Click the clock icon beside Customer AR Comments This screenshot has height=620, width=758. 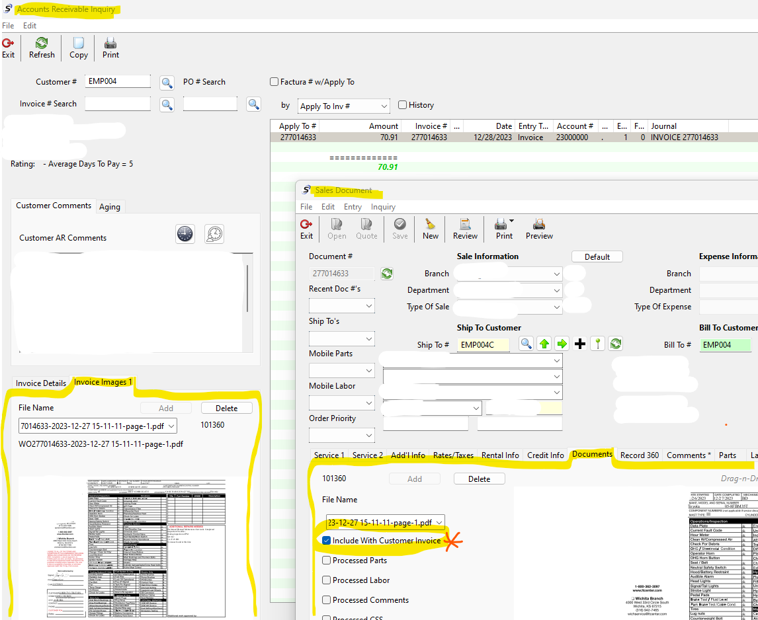point(185,234)
